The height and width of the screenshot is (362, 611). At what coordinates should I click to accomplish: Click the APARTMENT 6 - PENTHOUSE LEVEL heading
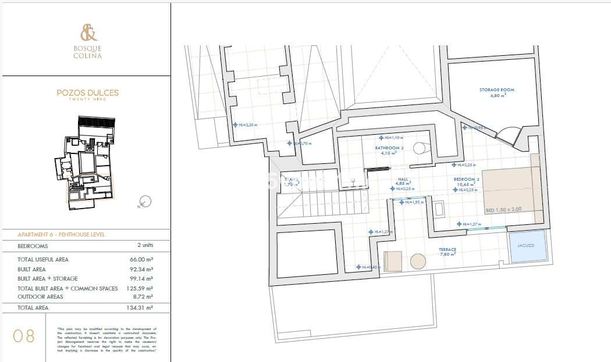click(63, 235)
